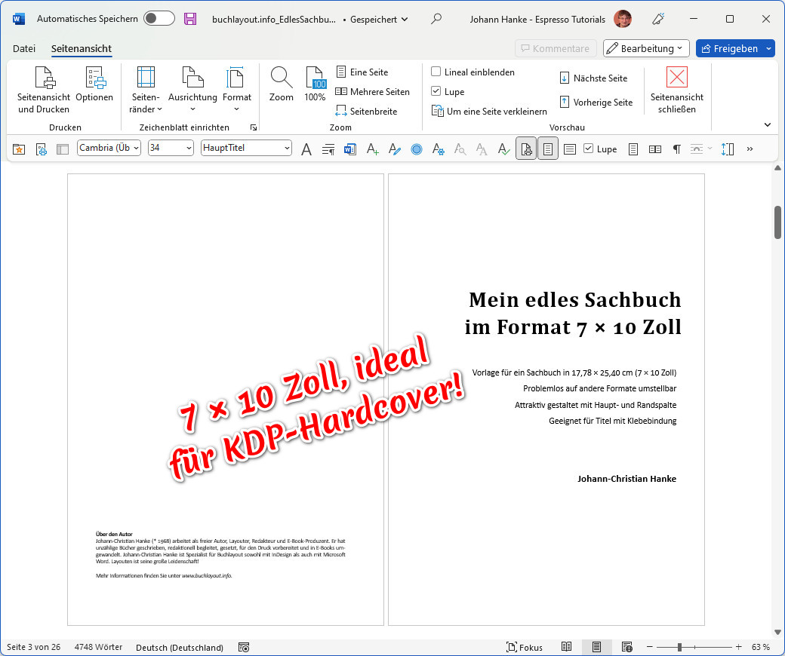Click the vertical spacing arrows icon
Screen dimensions: 785x656
(728, 149)
